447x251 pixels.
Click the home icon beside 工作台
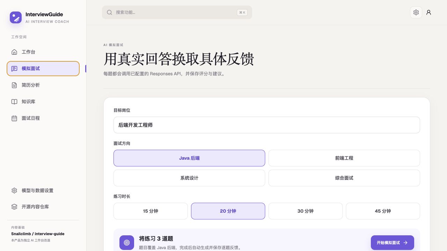pos(14,52)
